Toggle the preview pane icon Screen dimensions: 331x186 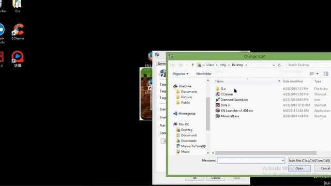pyautogui.click(x=326, y=73)
